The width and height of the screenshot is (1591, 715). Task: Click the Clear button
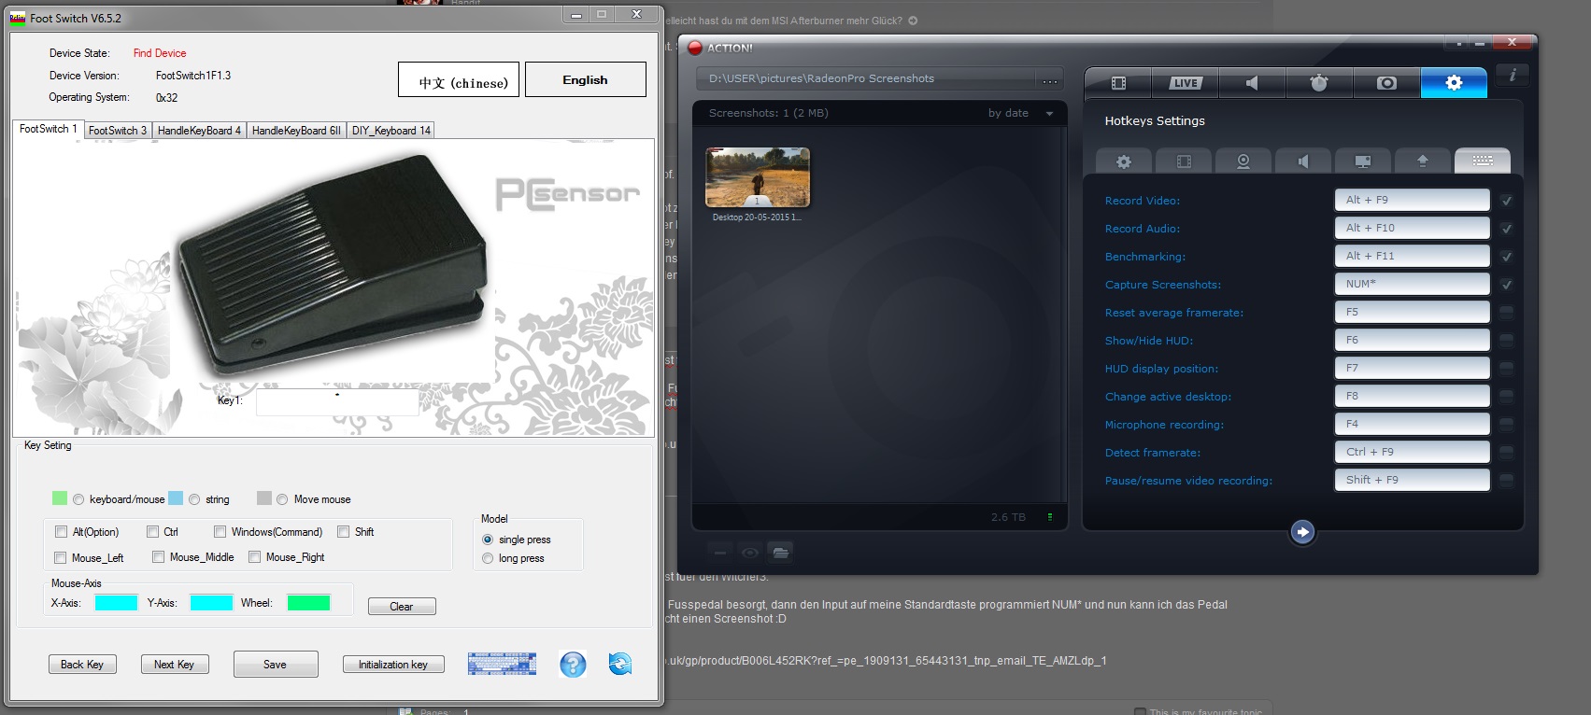coord(402,607)
